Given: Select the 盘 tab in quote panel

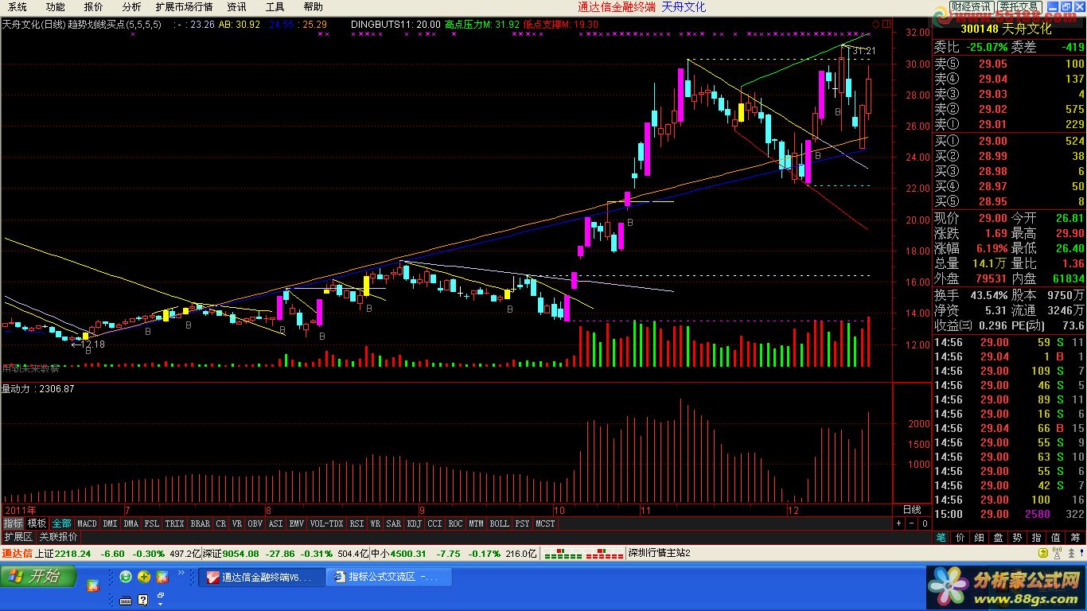Looking at the screenshot, I should (999, 538).
